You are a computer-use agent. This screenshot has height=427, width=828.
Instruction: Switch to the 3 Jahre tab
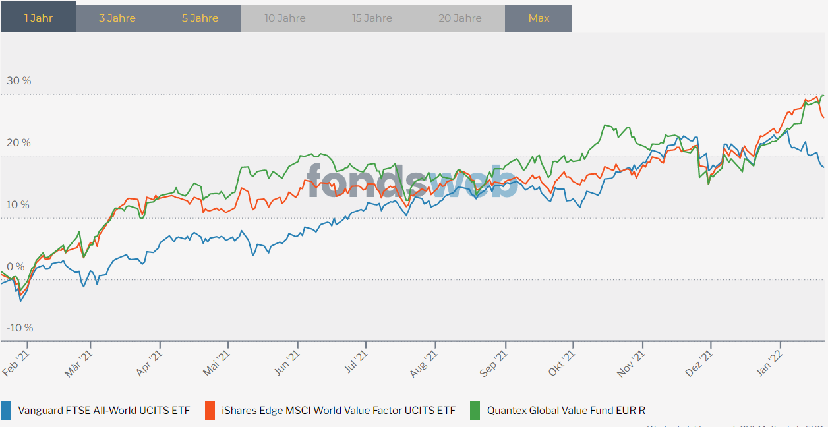click(117, 18)
